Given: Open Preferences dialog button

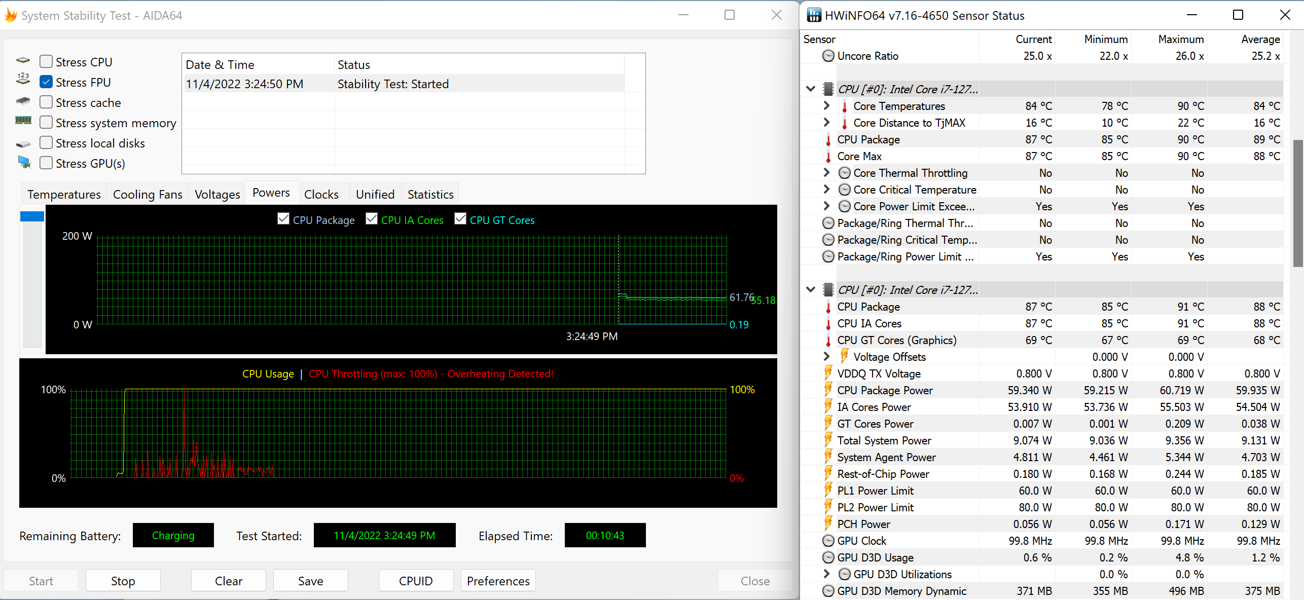Looking at the screenshot, I should tap(498, 581).
